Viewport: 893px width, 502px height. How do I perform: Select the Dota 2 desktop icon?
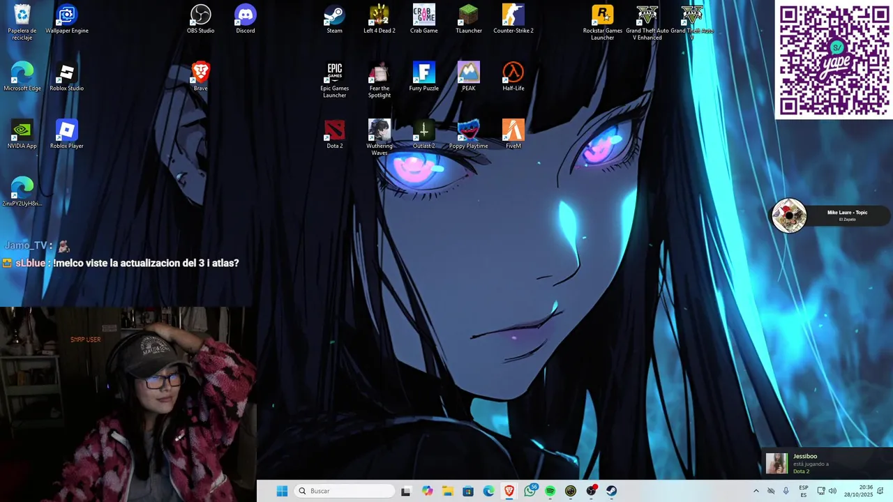point(335,135)
